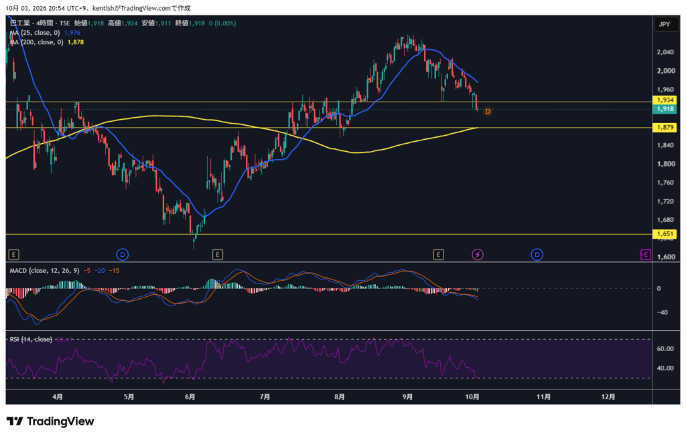The image size is (686, 438).
Task: Click the 2,040 price axis value
Action: click(665, 52)
